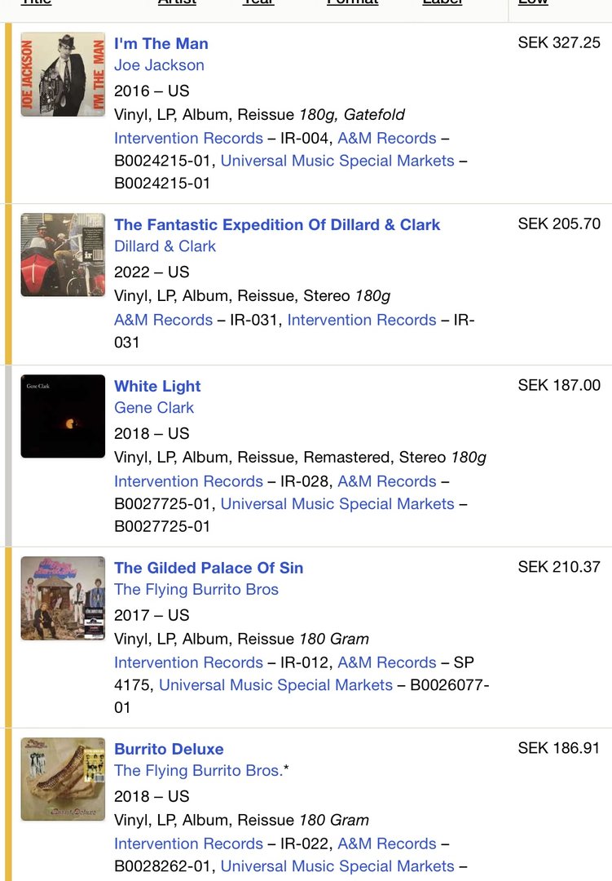
Task: Open A&M Records label in Dillard & Clark entry
Action: [163, 320]
